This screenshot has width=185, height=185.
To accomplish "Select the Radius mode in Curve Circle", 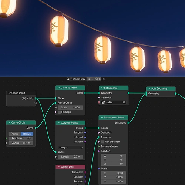I will pyautogui.click(x=27, y=134).
